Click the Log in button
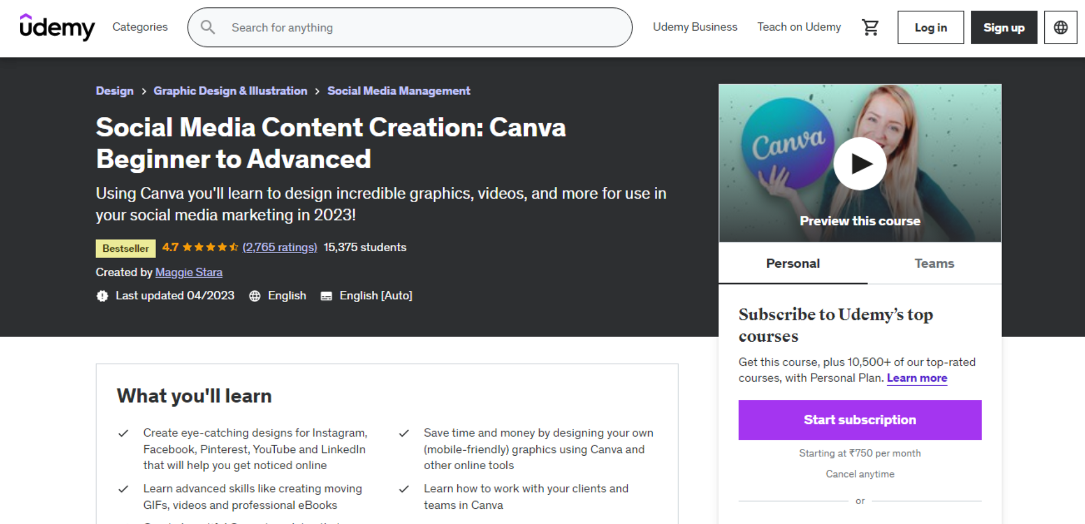The image size is (1085, 524). (x=931, y=27)
